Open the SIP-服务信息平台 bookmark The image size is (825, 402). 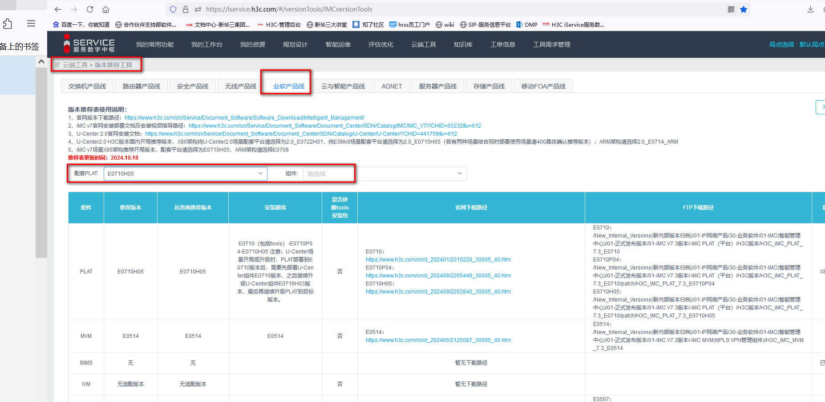(x=485, y=24)
